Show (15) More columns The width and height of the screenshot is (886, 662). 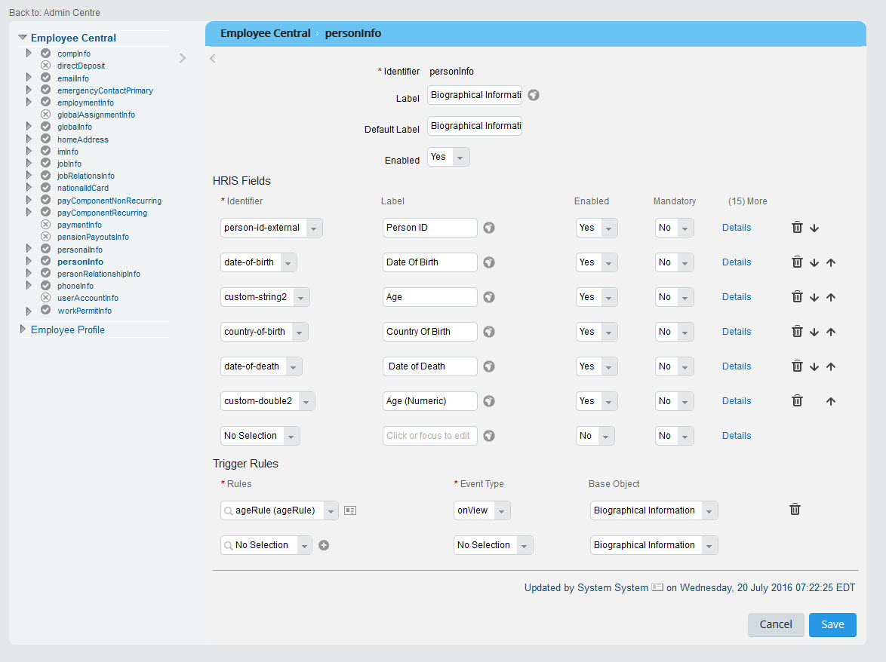click(x=747, y=201)
